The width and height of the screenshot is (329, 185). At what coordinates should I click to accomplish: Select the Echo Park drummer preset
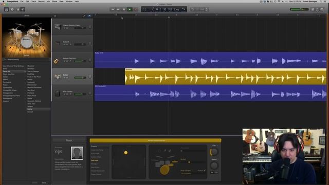click(95, 154)
